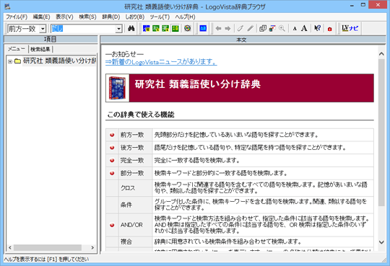This screenshot has width=390, height=266.
Task: Click in the search keyword input field
Action: [x=83, y=29]
